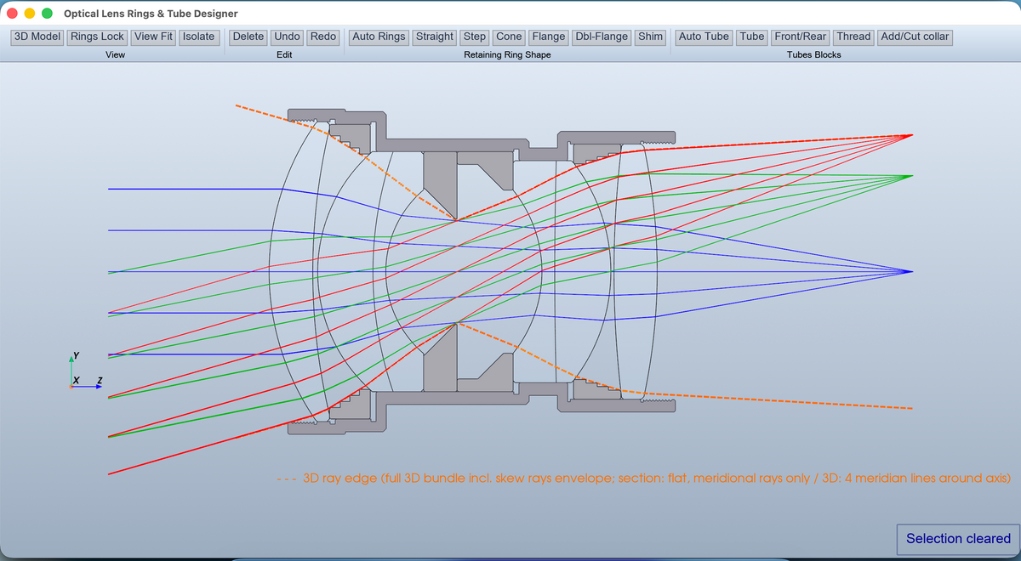
Task: Run Auto Tube generation
Action: 704,37
